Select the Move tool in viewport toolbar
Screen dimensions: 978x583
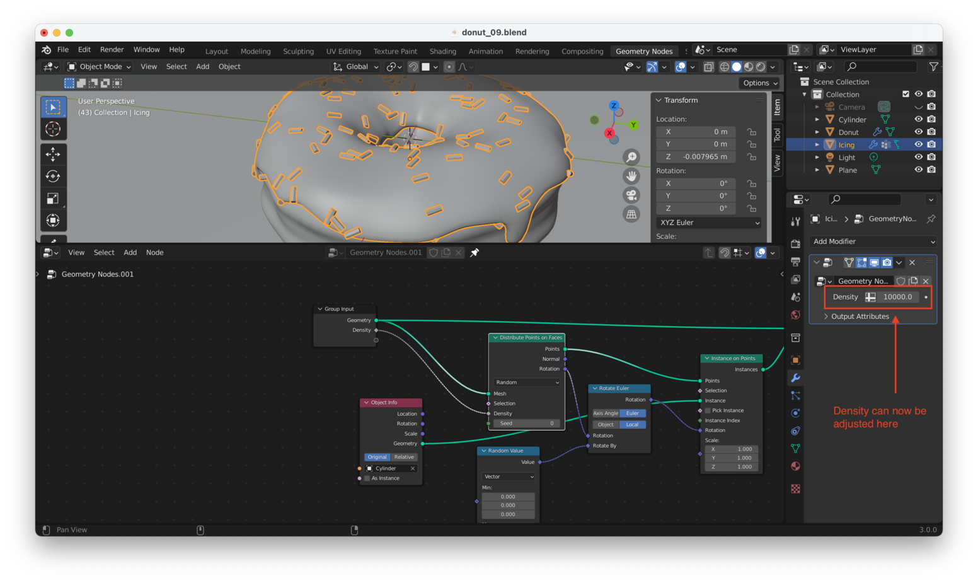click(x=53, y=154)
